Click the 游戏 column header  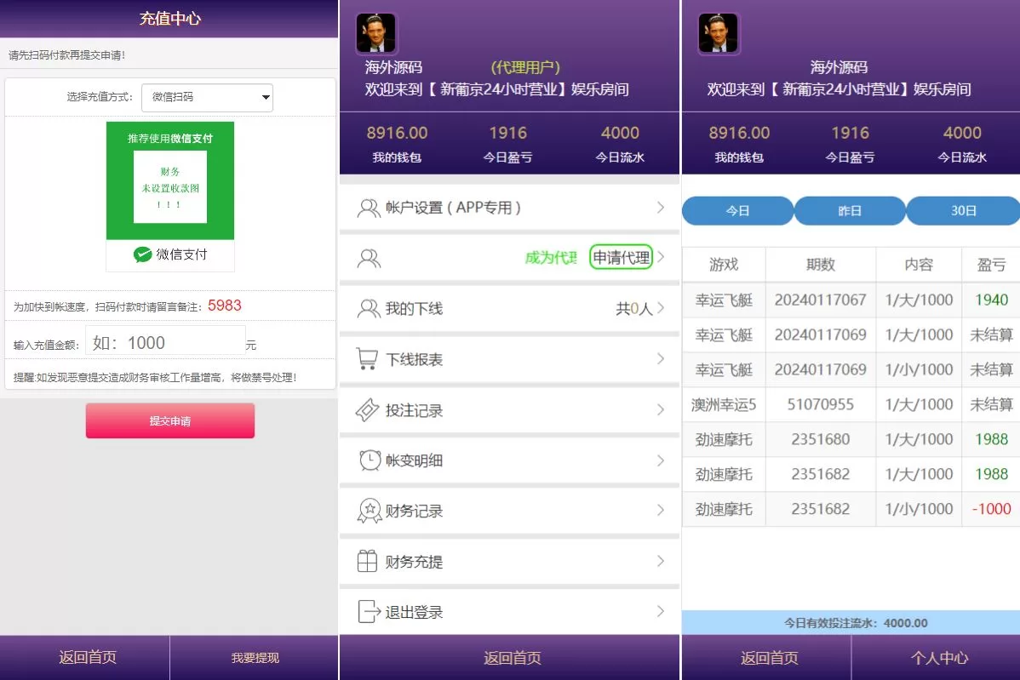724,264
